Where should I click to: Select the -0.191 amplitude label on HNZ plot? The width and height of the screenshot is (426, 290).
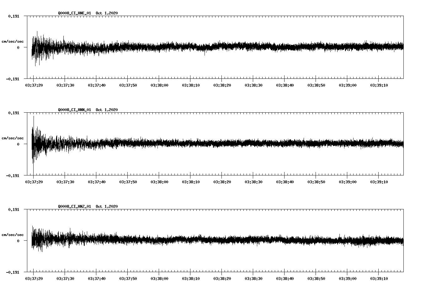click(x=12, y=272)
